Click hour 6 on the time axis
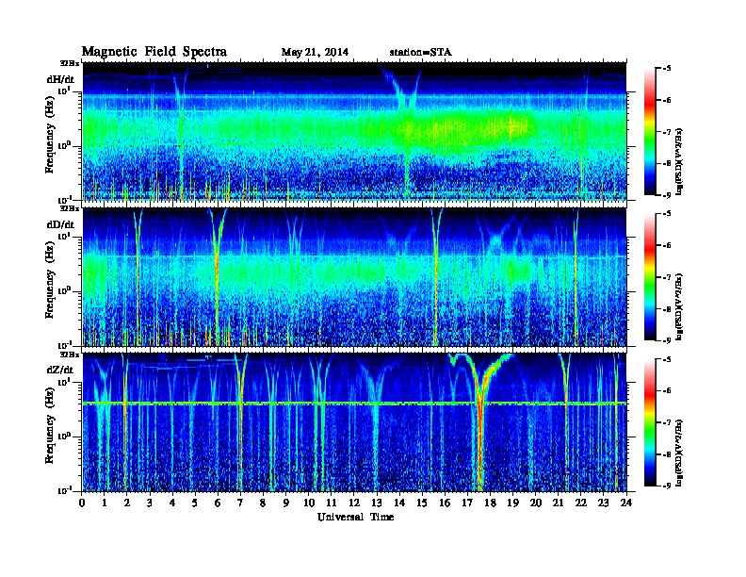 click(x=219, y=503)
